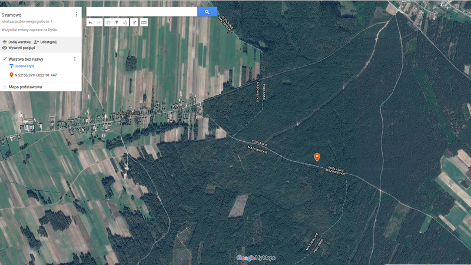The image size is (471, 265).
Task: Select the add marker tool
Action: 117,22
